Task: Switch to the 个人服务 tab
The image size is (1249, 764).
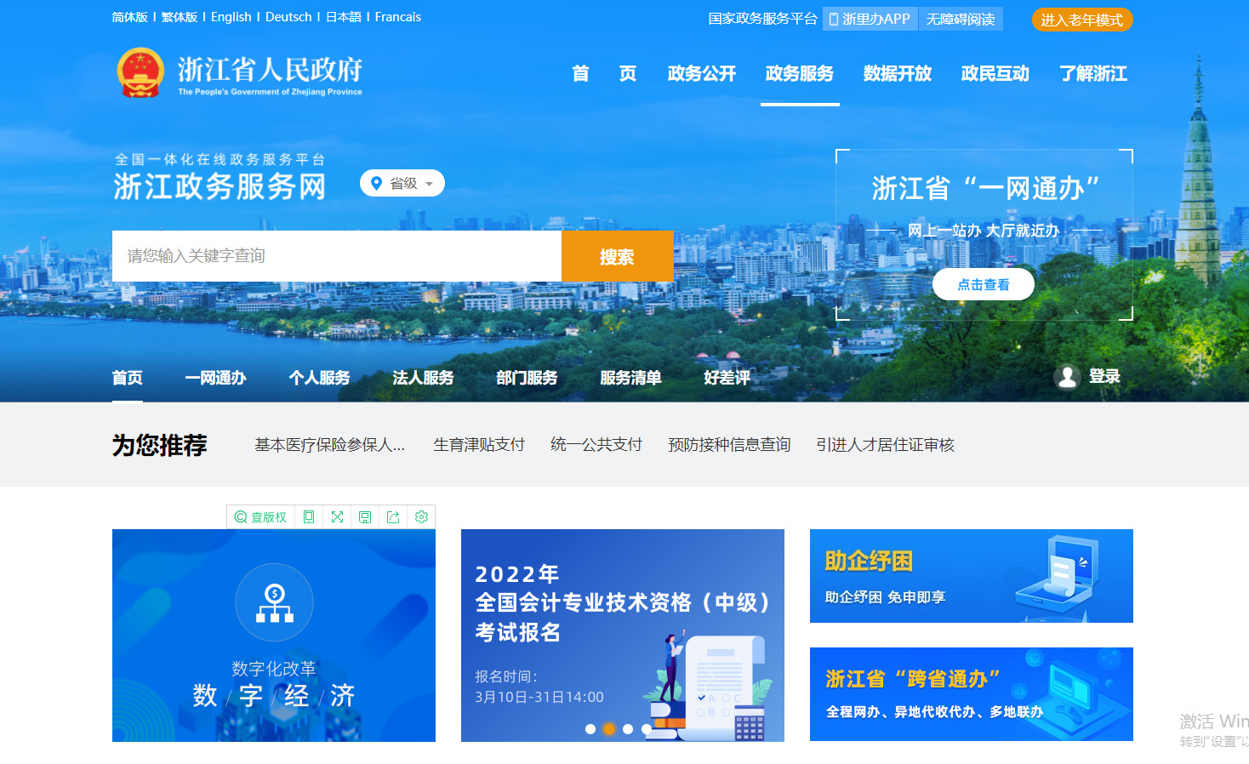Action: point(320,378)
